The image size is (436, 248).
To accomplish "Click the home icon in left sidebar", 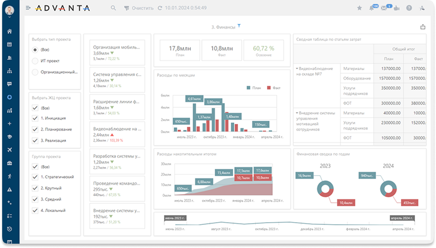I will point(10,31).
